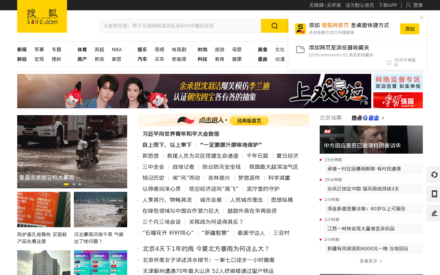
Task: Click the user login icon
Action: click(x=408, y=5)
